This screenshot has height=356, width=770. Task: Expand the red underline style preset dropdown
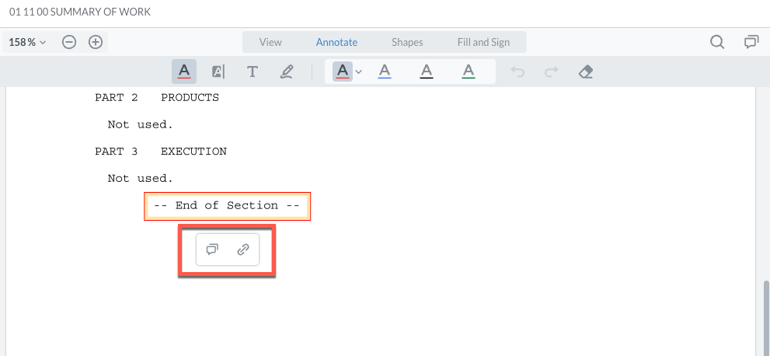(358, 72)
